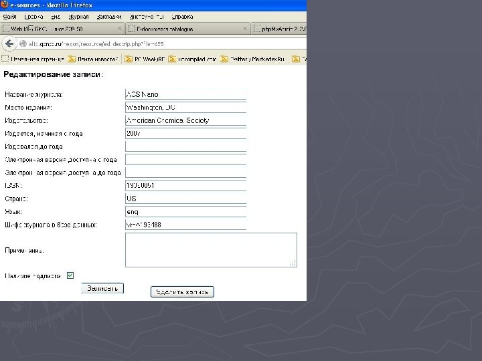Close the E-documents catalogue tab
Screen dimensions: 482x361
tap(245, 29)
